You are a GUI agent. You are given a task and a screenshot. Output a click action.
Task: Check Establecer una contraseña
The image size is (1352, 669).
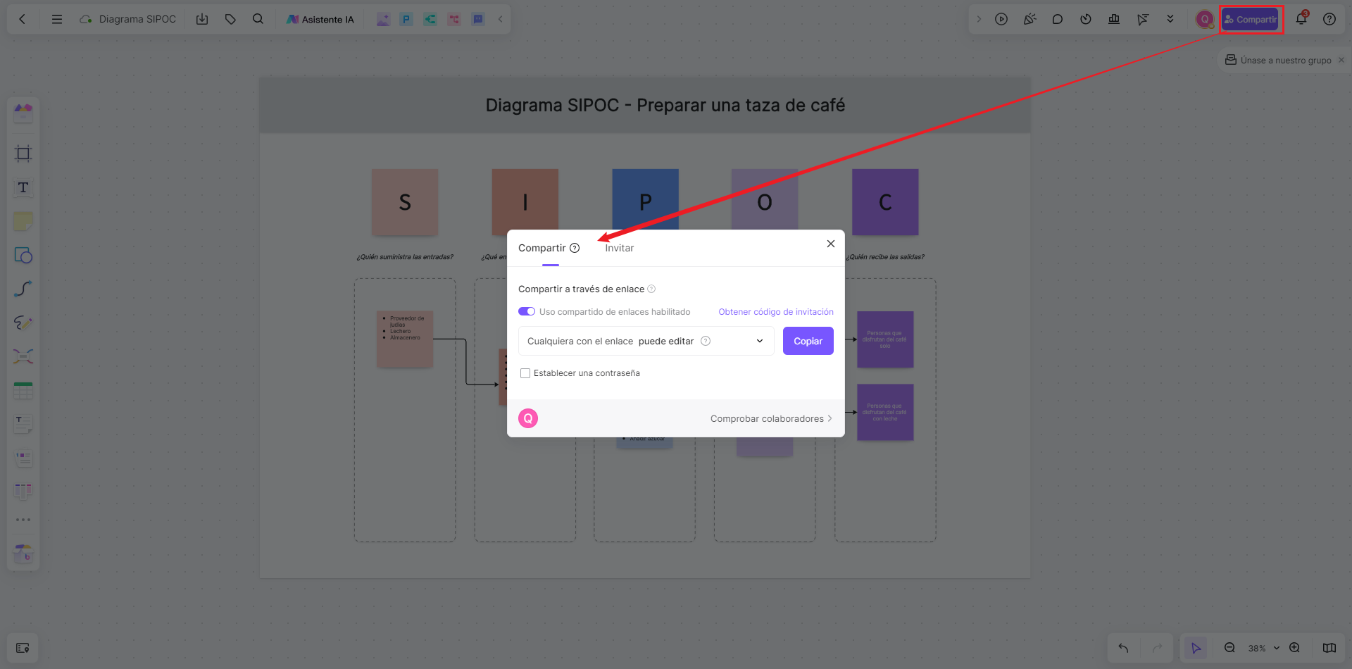pyautogui.click(x=525, y=373)
